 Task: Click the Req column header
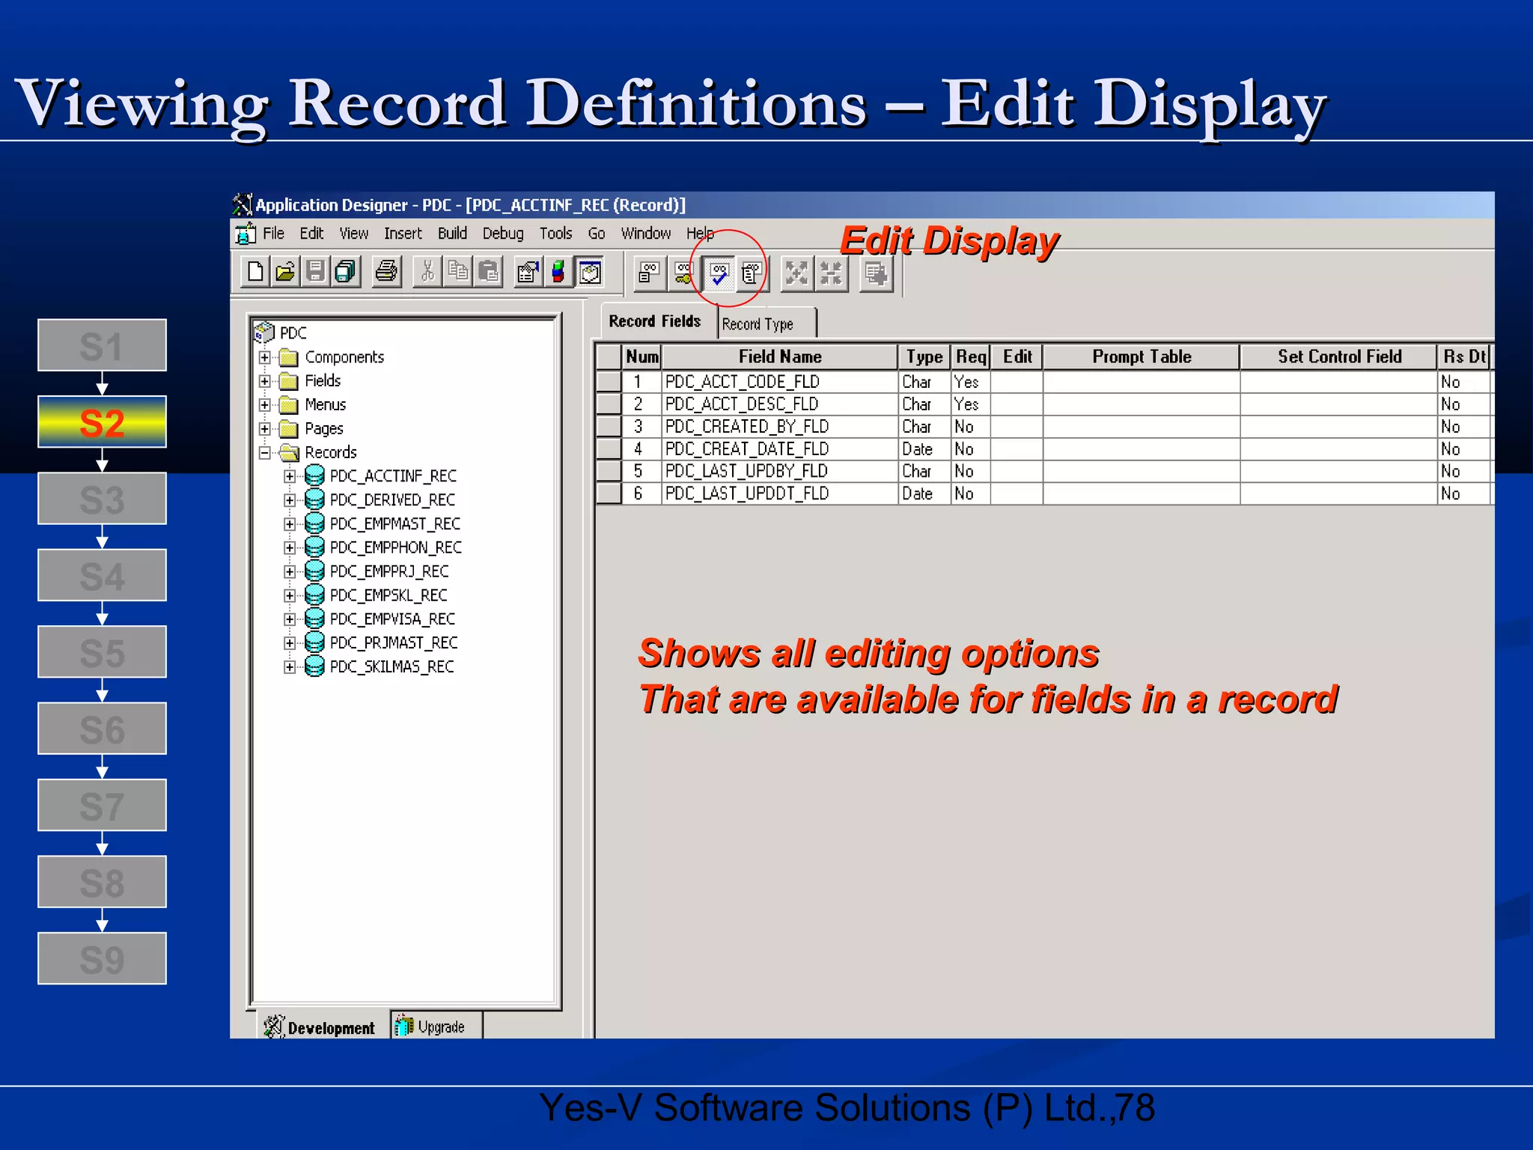971,357
